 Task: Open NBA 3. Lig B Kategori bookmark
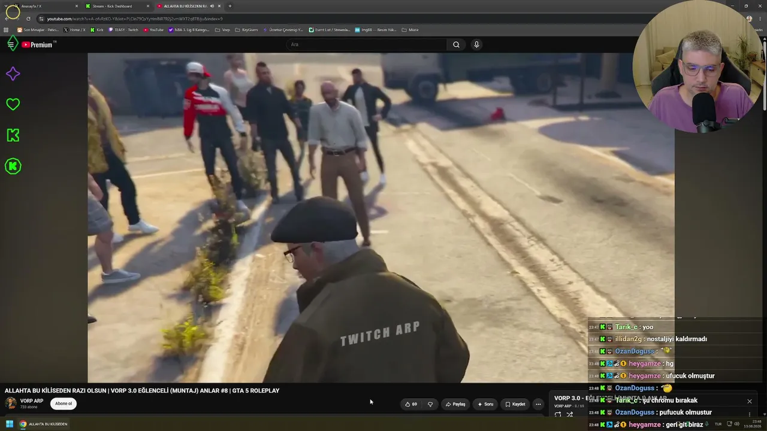(x=189, y=30)
